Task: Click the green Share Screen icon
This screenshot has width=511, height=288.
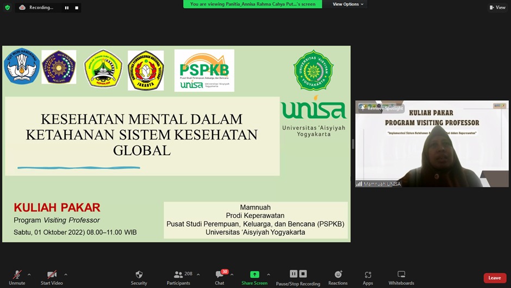Action: click(254, 274)
